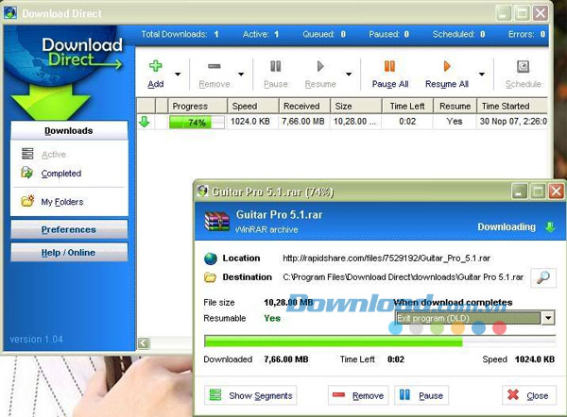Expand the Resume All dropdown arrow
Viewport: 567px width, 417px height.
(x=482, y=75)
